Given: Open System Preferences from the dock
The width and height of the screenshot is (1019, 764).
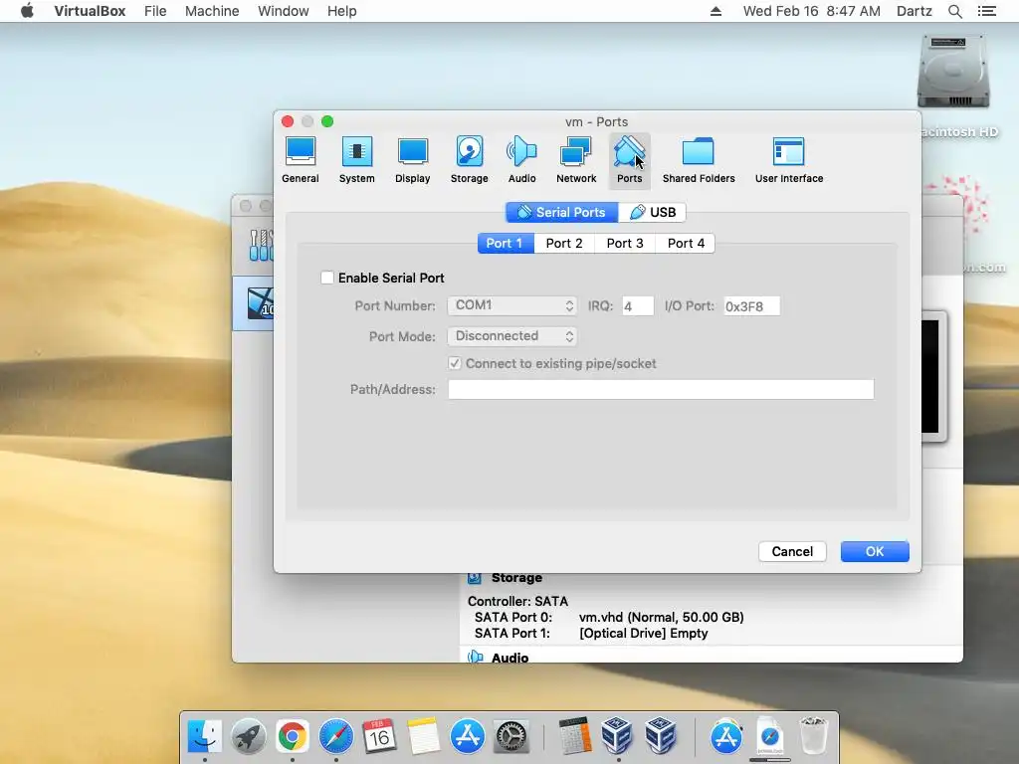Looking at the screenshot, I should click(x=511, y=736).
